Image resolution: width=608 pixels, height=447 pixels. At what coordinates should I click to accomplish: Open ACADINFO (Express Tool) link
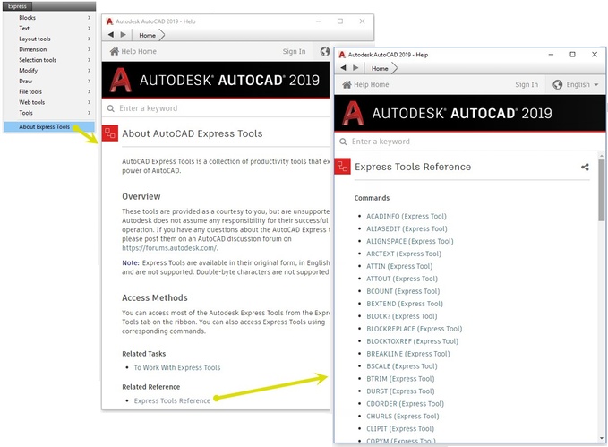point(407,216)
